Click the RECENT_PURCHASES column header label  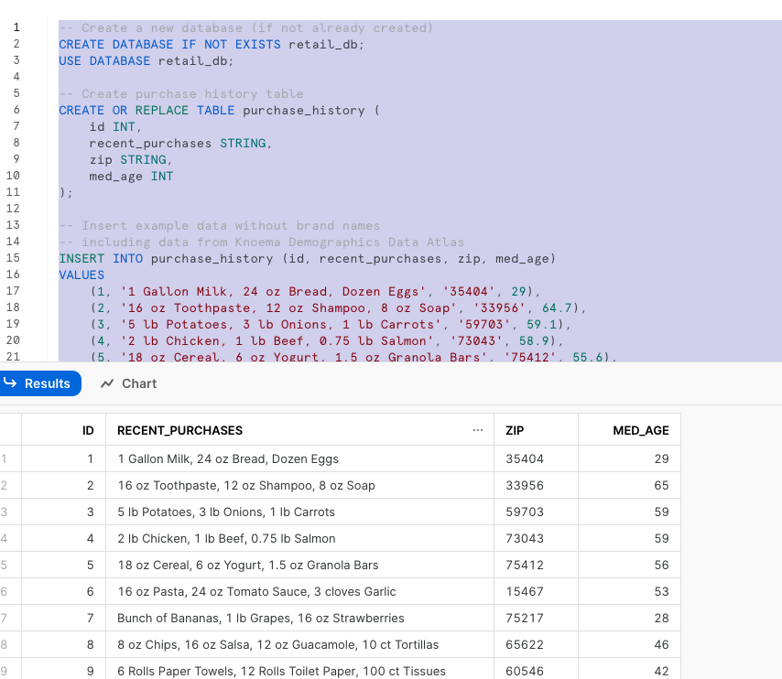pos(179,430)
